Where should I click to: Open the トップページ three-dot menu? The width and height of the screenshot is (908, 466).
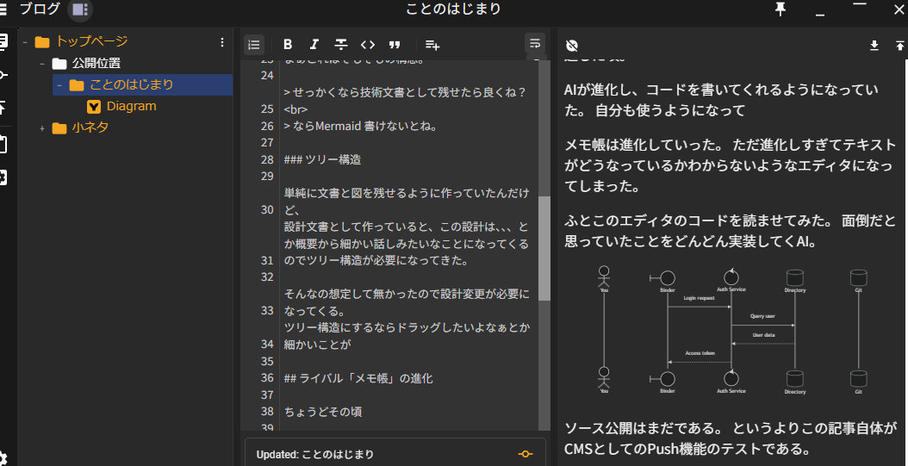(222, 41)
